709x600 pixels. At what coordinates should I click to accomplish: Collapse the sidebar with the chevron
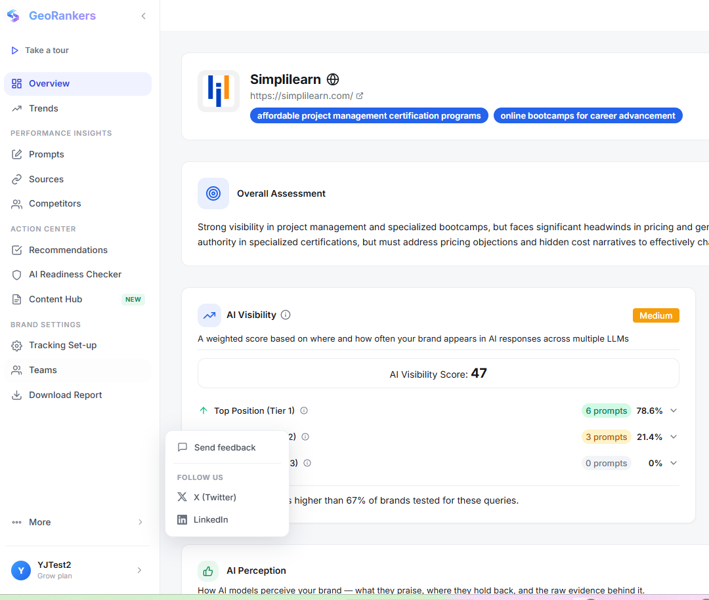point(143,16)
